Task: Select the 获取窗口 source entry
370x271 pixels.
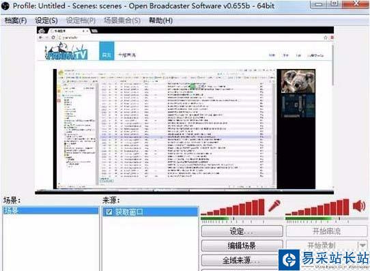Action: pyautogui.click(x=151, y=212)
